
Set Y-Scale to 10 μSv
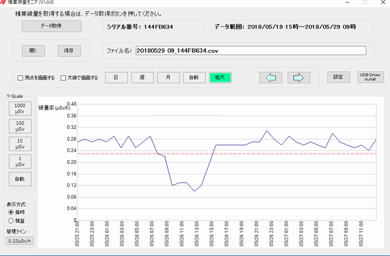click(20, 144)
